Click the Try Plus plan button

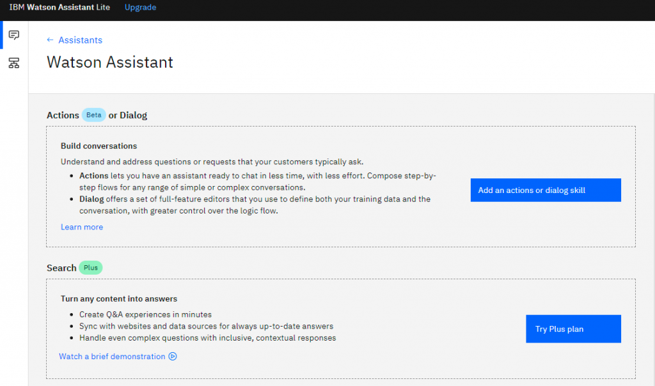point(573,329)
